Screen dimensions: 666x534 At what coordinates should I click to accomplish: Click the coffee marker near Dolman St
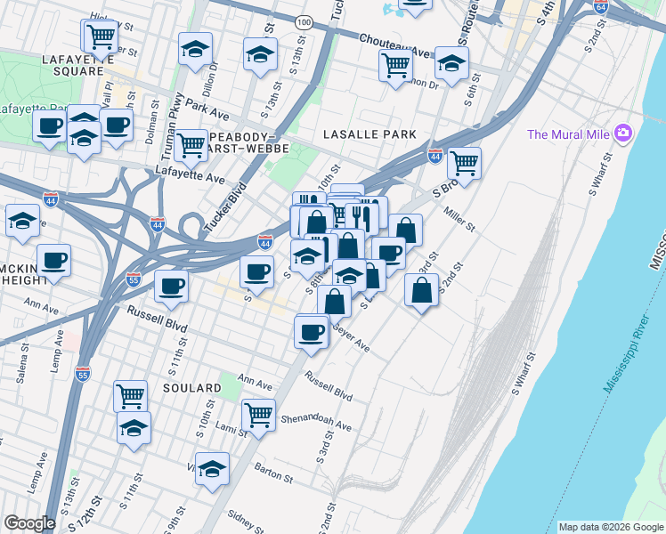(x=117, y=126)
